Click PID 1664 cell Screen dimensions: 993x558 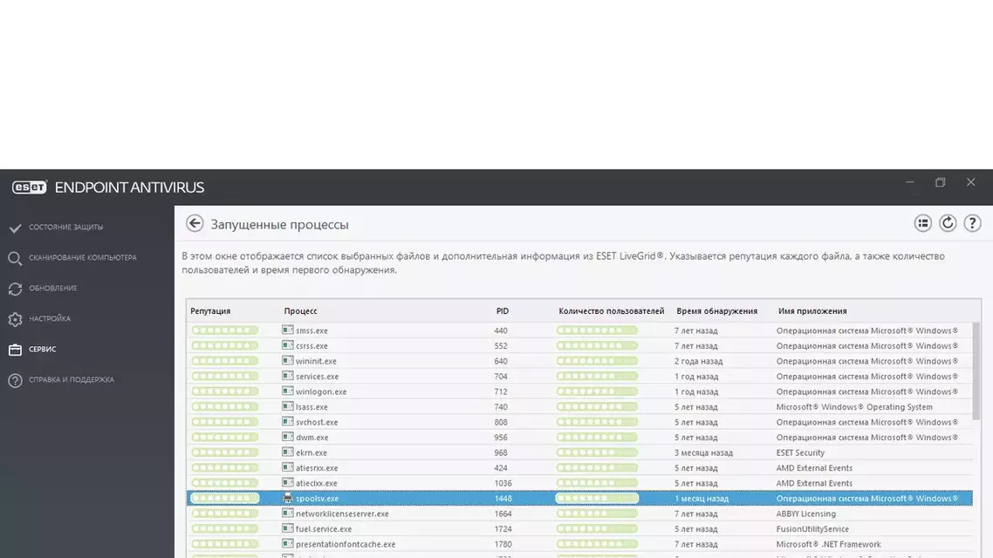503,513
